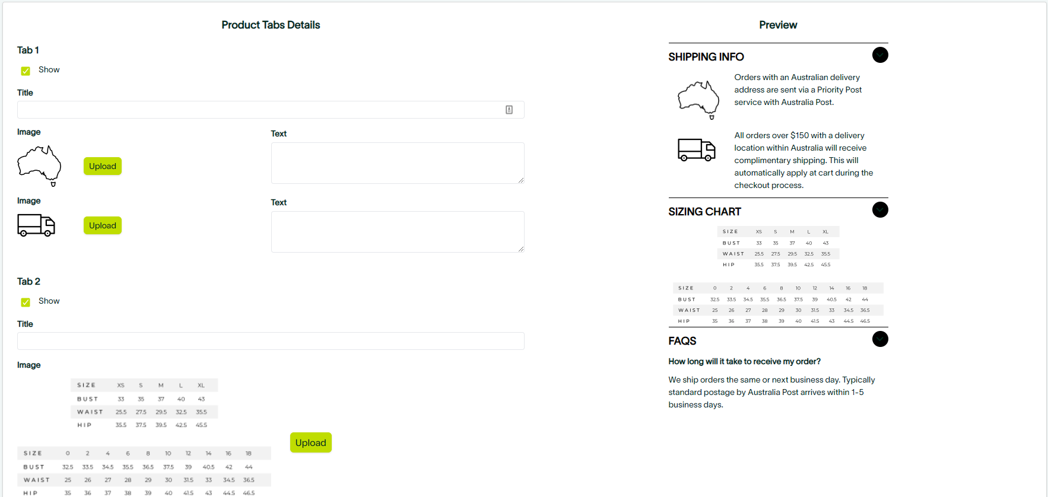Click the Australia map icon in the Preview panel
The width and height of the screenshot is (1048, 497).
point(698,100)
